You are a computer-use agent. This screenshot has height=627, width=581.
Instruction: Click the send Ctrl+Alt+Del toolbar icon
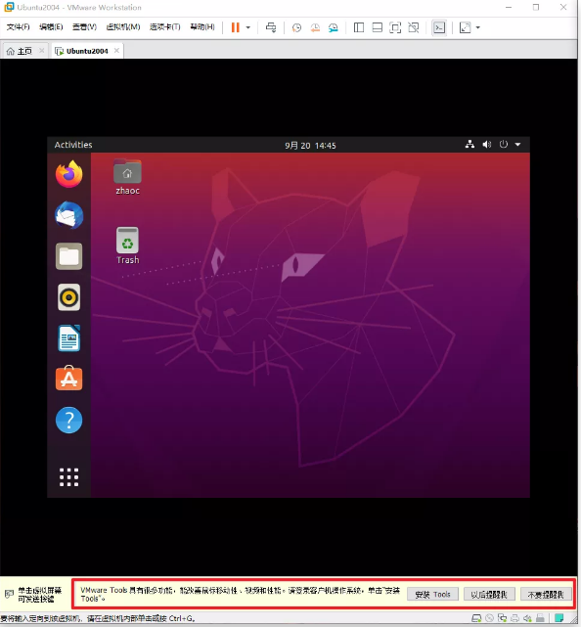[271, 27]
